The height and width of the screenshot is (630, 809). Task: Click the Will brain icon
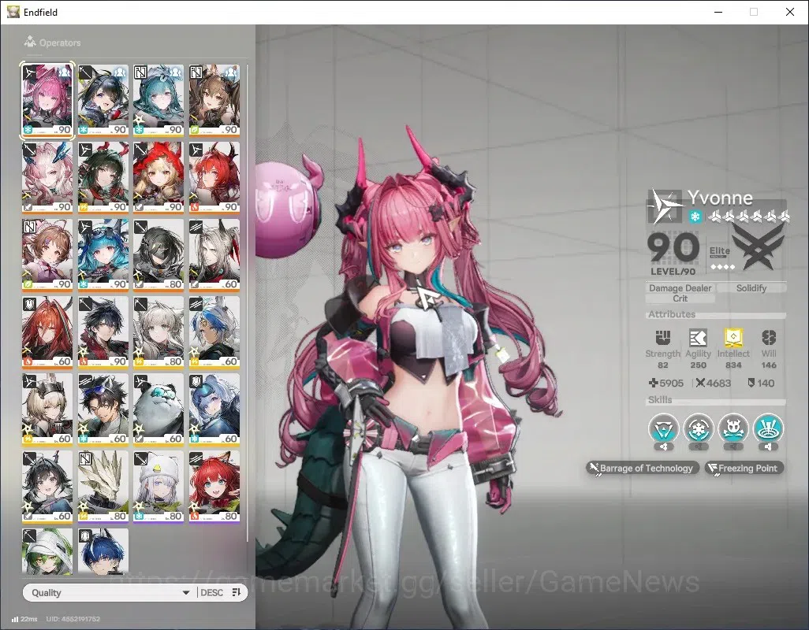[769, 337]
